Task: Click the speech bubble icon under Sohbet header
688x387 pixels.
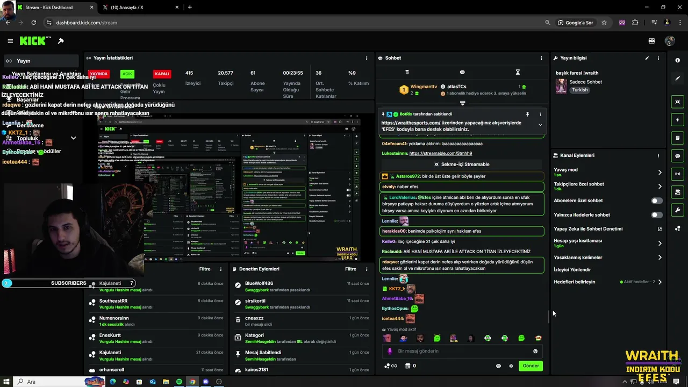Action: pyautogui.click(x=462, y=72)
